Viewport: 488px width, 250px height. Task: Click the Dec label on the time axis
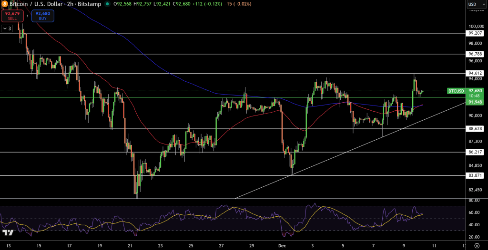(x=281, y=246)
